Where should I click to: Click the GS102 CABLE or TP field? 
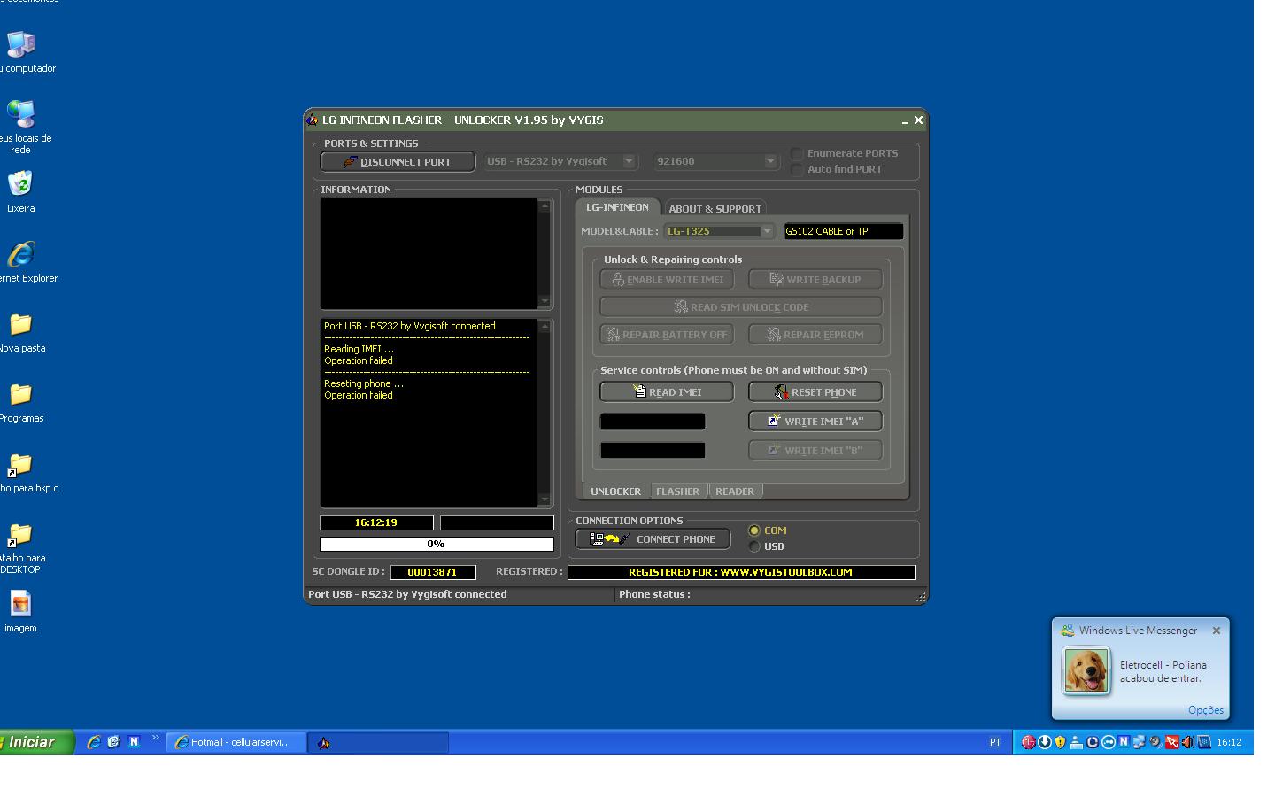(844, 231)
